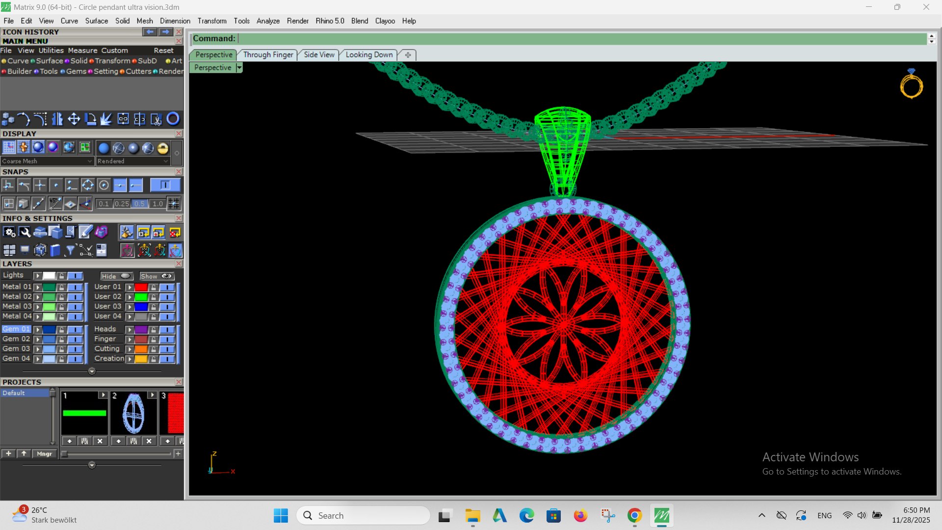Open the Rendered display mode dropdown

pos(132,161)
